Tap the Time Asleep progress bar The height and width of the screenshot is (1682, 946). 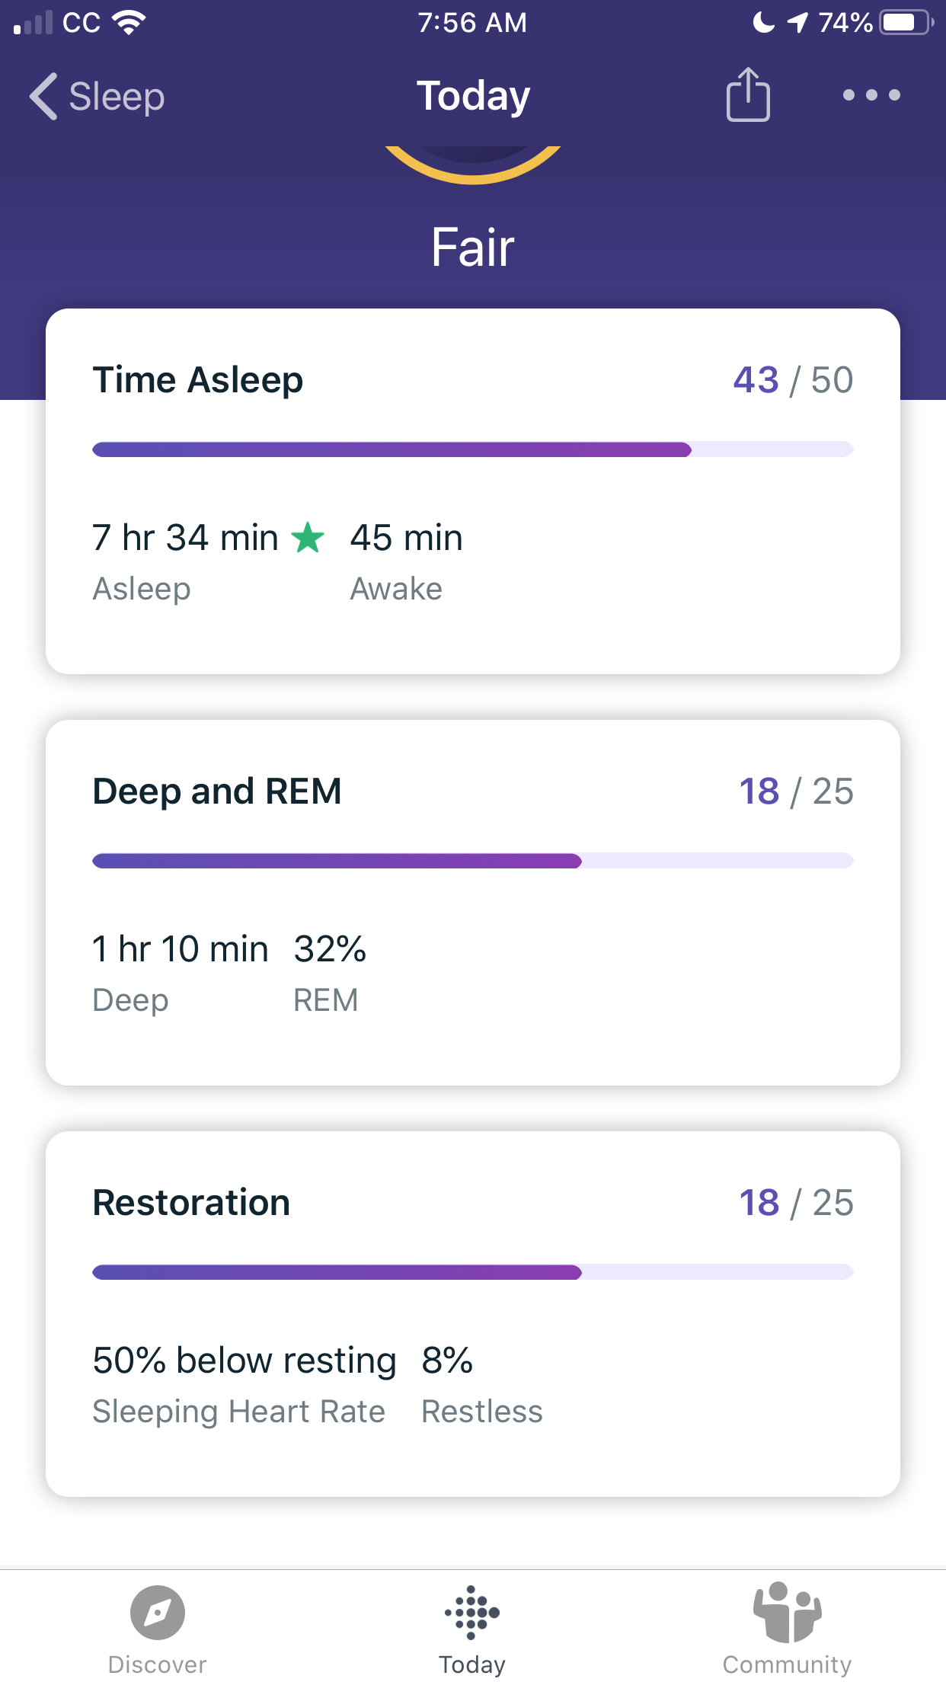coord(472,450)
